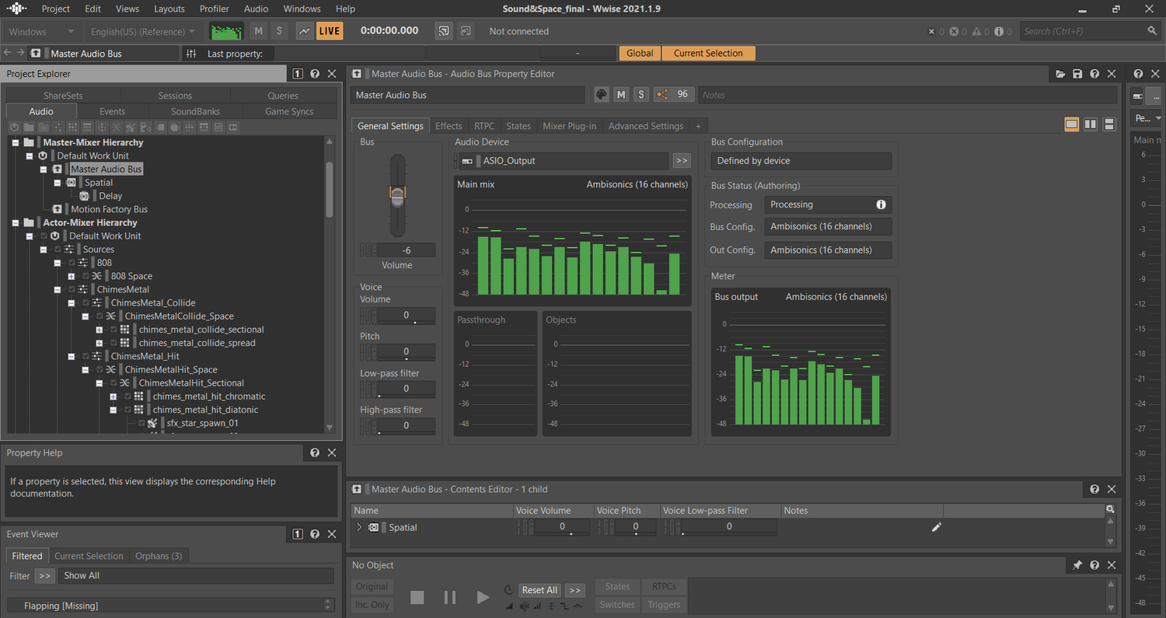
Task: Switch to the RTPC tab
Action: pos(484,126)
